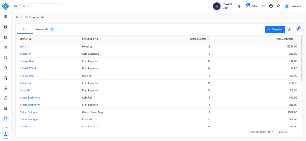Click the + Request button

[x=275, y=29]
